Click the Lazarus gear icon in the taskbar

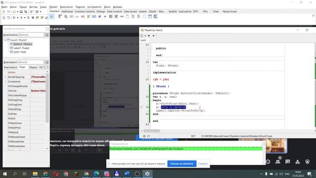(147, 174)
